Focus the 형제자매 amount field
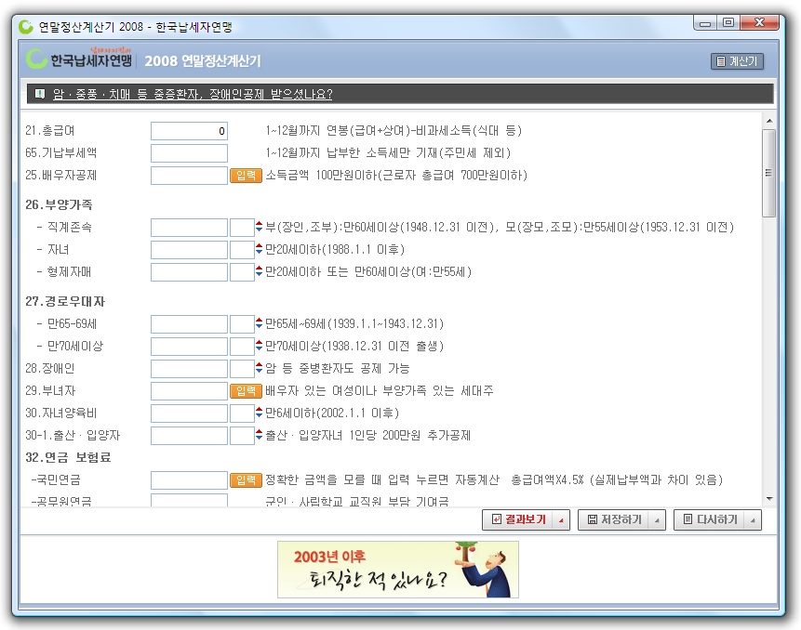The image size is (801, 630). pos(189,272)
